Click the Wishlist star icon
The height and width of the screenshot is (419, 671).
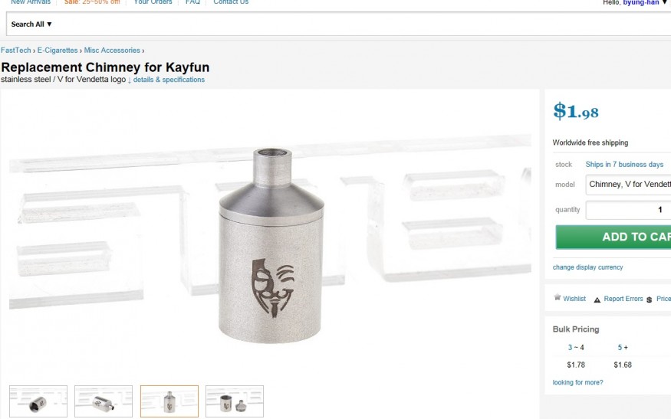click(x=558, y=297)
